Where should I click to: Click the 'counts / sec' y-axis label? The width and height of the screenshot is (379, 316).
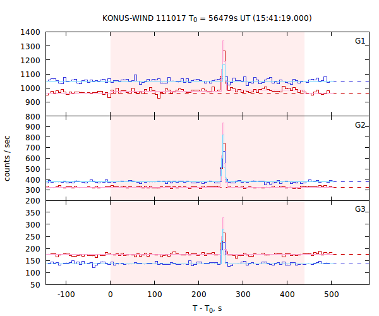[7, 159]
